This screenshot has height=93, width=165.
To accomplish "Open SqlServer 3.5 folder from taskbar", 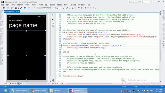I will [x=58, y=91].
